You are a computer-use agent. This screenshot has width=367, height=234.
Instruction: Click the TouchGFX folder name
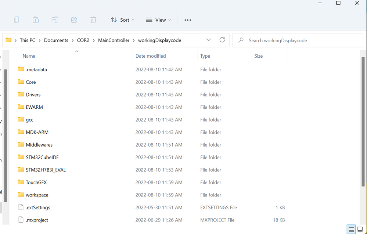[x=36, y=182]
